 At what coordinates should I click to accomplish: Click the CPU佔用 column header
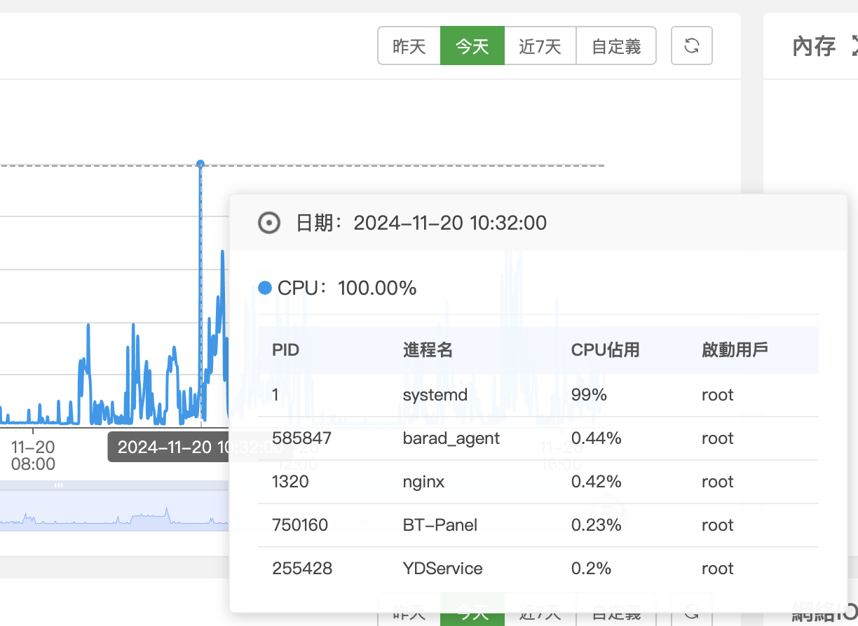point(606,350)
